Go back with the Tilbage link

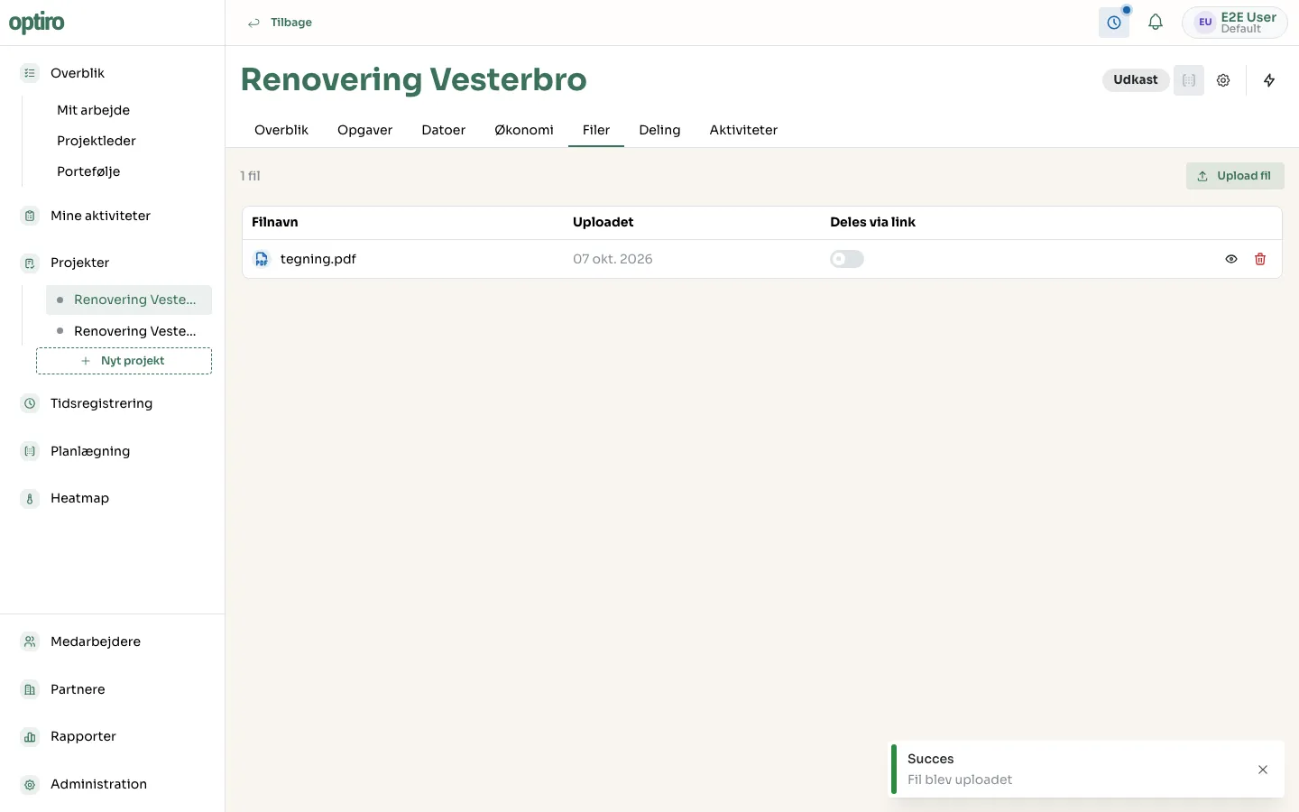[280, 23]
